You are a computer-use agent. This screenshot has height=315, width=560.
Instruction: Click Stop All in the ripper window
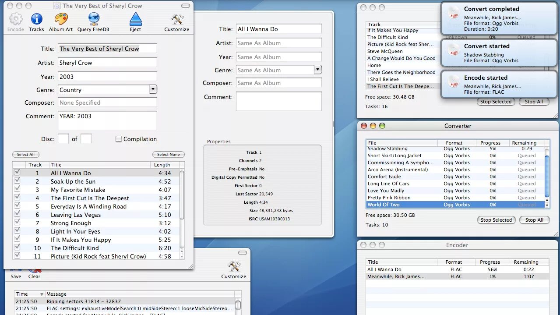pyautogui.click(x=534, y=102)
